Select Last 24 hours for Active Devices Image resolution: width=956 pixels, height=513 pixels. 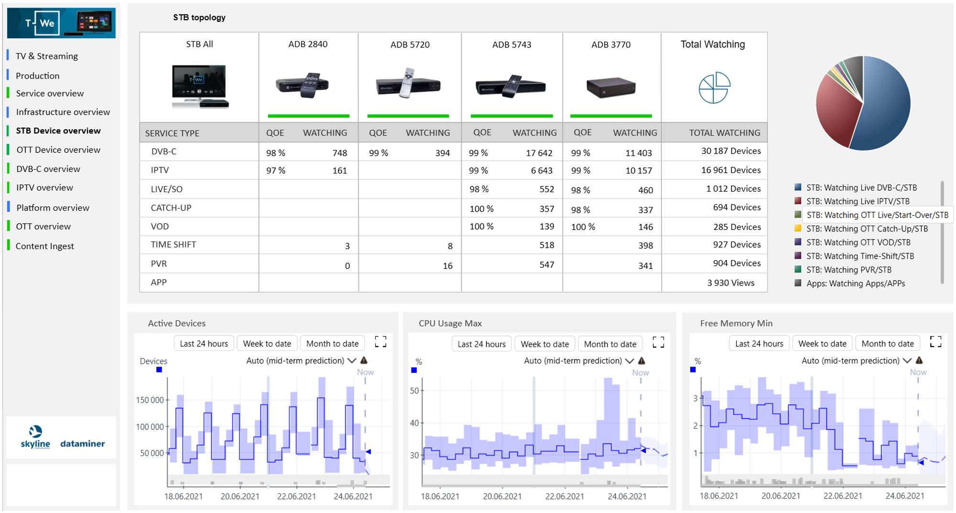click(204, 343)
